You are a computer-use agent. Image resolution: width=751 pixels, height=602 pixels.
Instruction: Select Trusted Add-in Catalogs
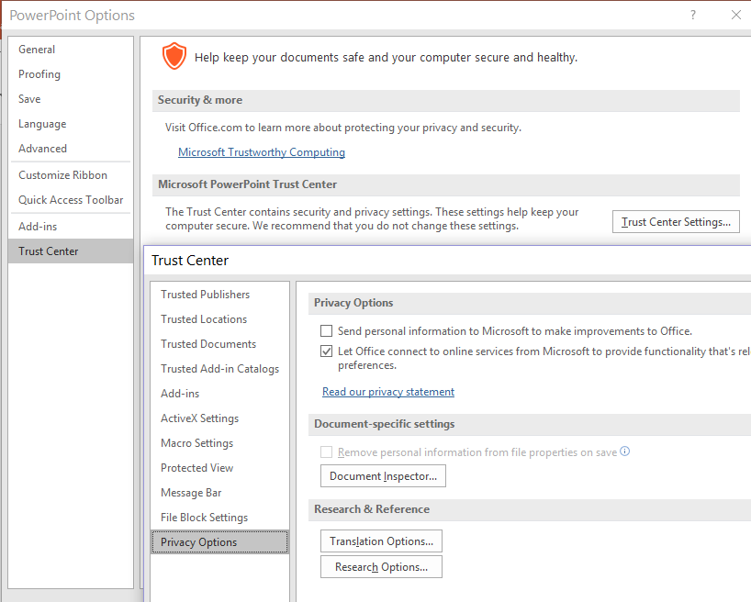219,369
